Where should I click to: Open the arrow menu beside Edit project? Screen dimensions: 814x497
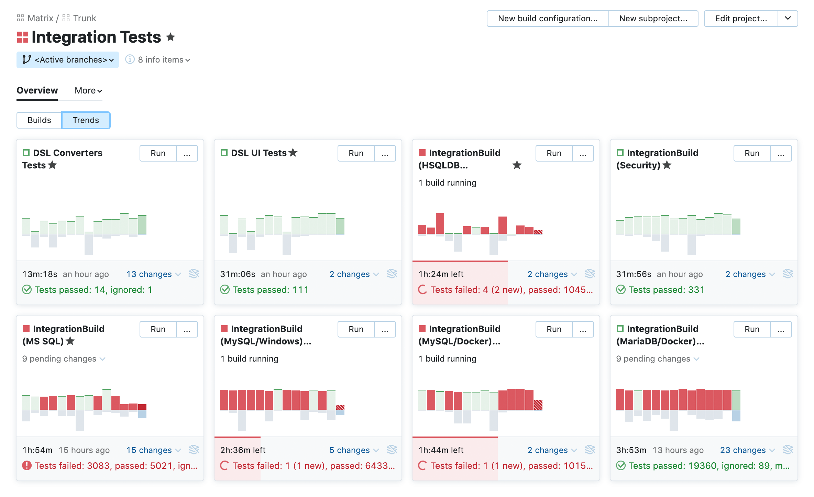coord(788,18)
